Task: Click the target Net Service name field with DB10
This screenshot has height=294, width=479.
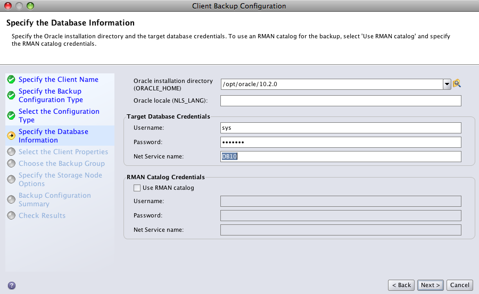Action: 341,157
